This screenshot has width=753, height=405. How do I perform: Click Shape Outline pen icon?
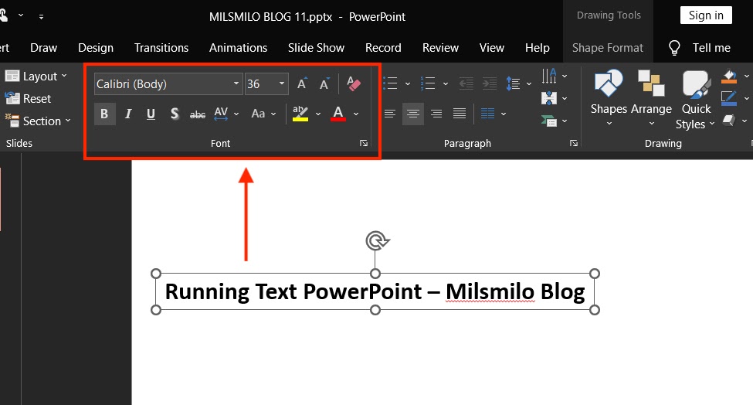point(729,98)
